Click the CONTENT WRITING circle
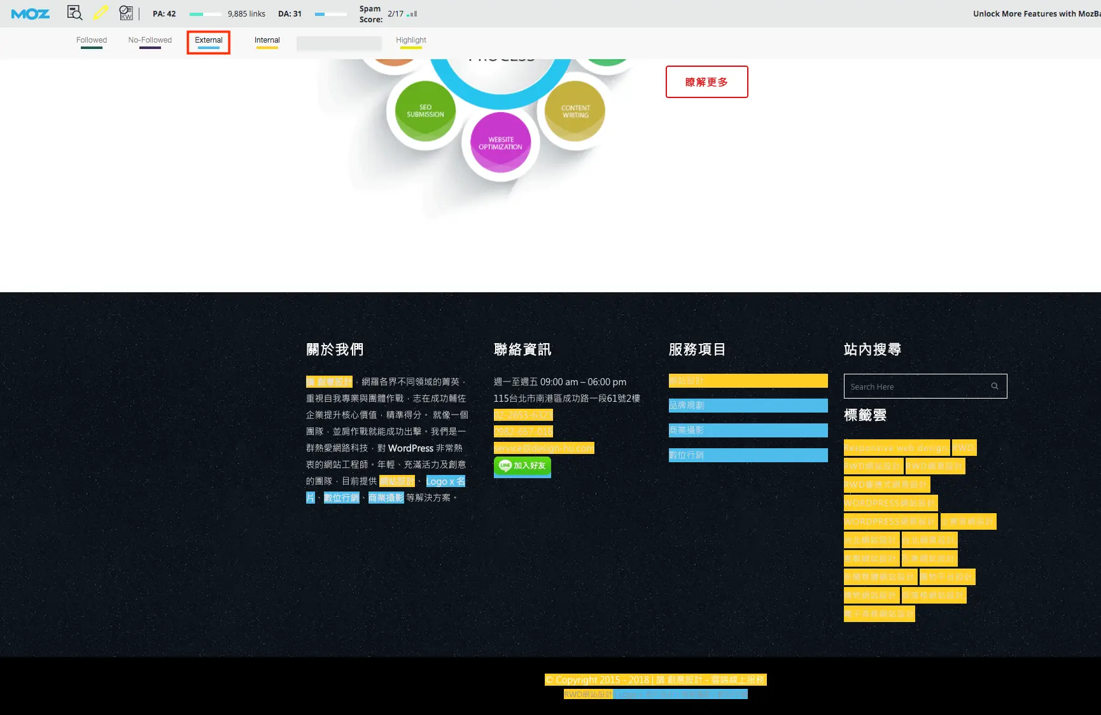This screenshot has height=715, width=1101. coord(575,111)
